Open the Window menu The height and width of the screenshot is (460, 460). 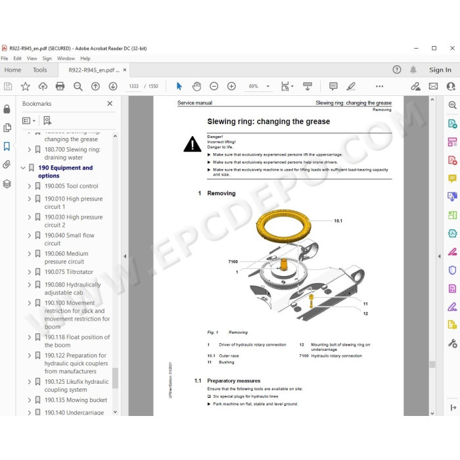pos(66,58)
